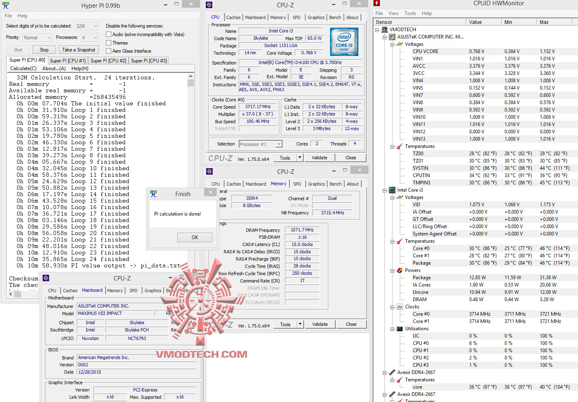Screen dimensions: 578x402
Task: Click Take a Snapshot button
Action: [x=79, y=50]
